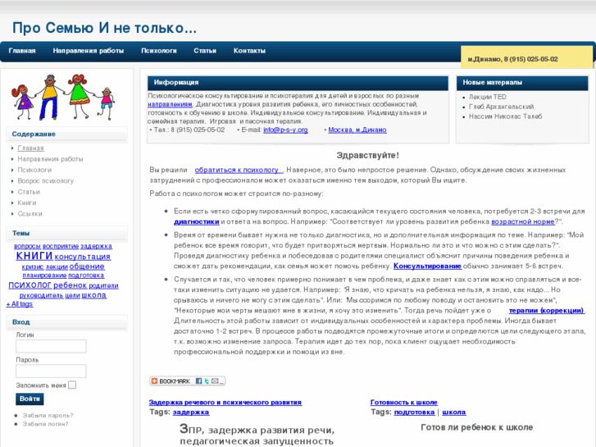Open the family cartoon logo image
This screenshot has height=447, width=596.
click(63, 97)
